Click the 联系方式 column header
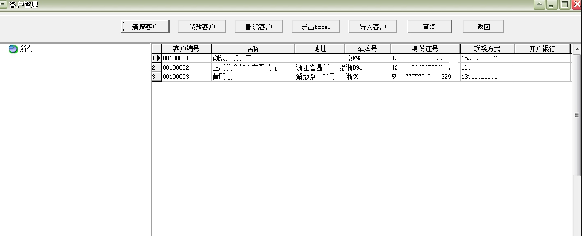The image size is (582, 236). 487,49
